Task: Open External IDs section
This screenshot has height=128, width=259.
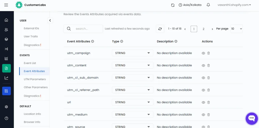Action: tap(31, 28)
